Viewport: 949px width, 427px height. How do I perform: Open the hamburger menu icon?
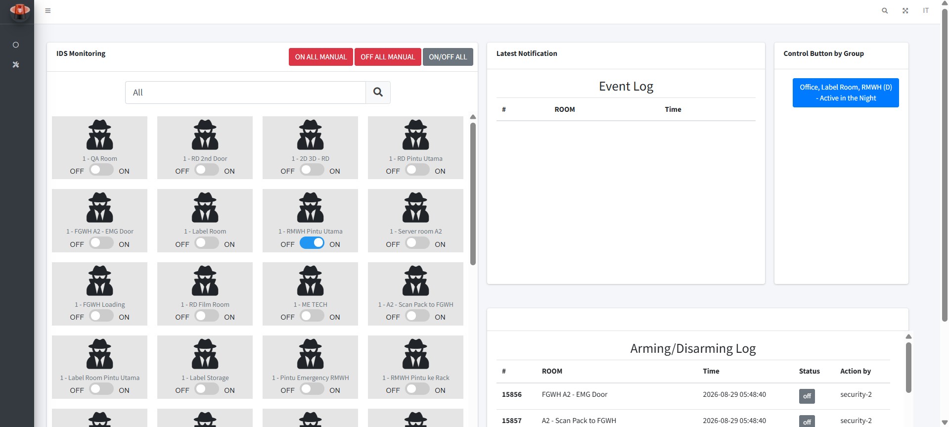click(48, 10)
